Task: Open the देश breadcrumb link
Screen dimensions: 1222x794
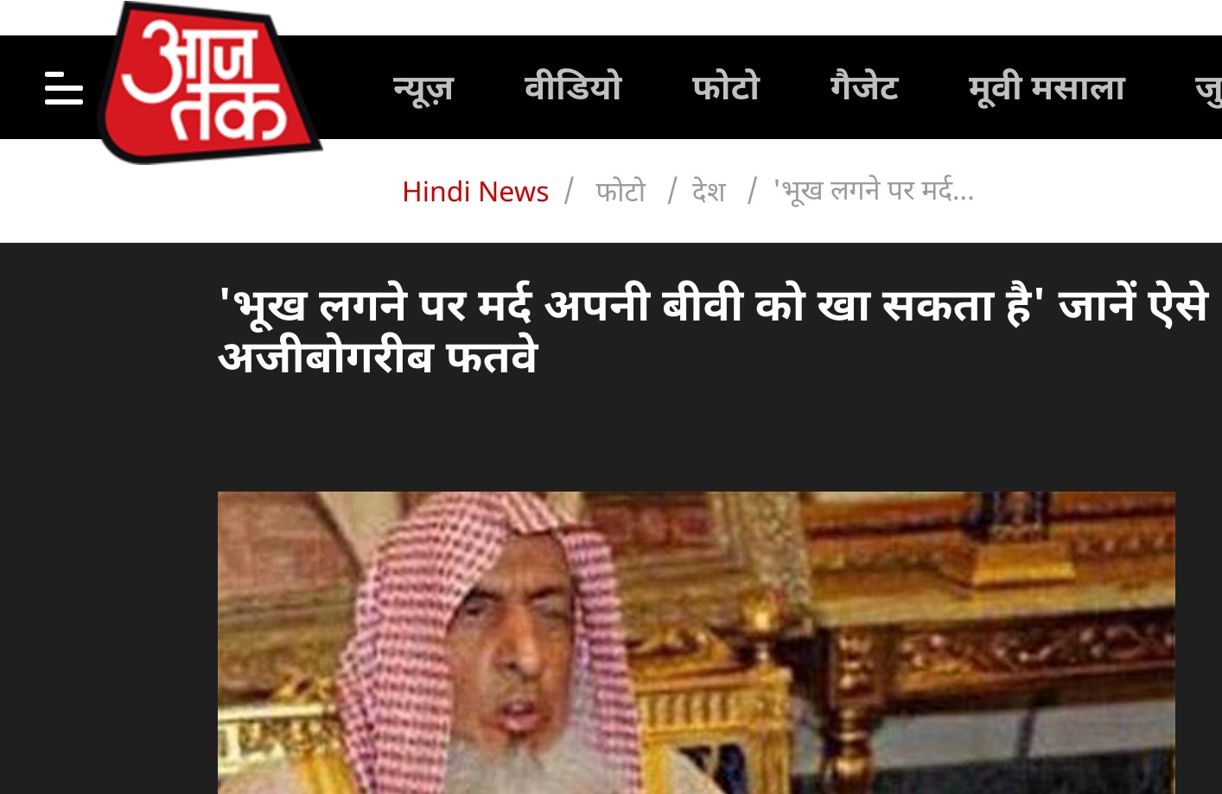Action: [709, 191]
